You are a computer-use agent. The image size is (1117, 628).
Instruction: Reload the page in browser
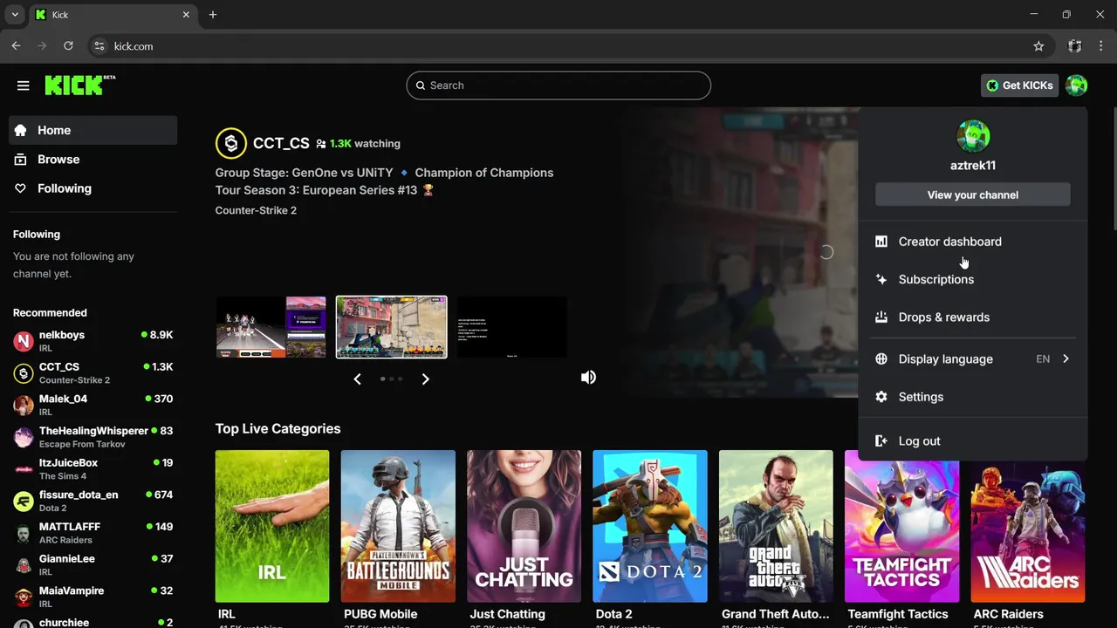[x=68, y=45]
